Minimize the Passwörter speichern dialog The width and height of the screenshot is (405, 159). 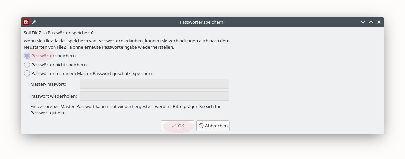click(363, 22)
